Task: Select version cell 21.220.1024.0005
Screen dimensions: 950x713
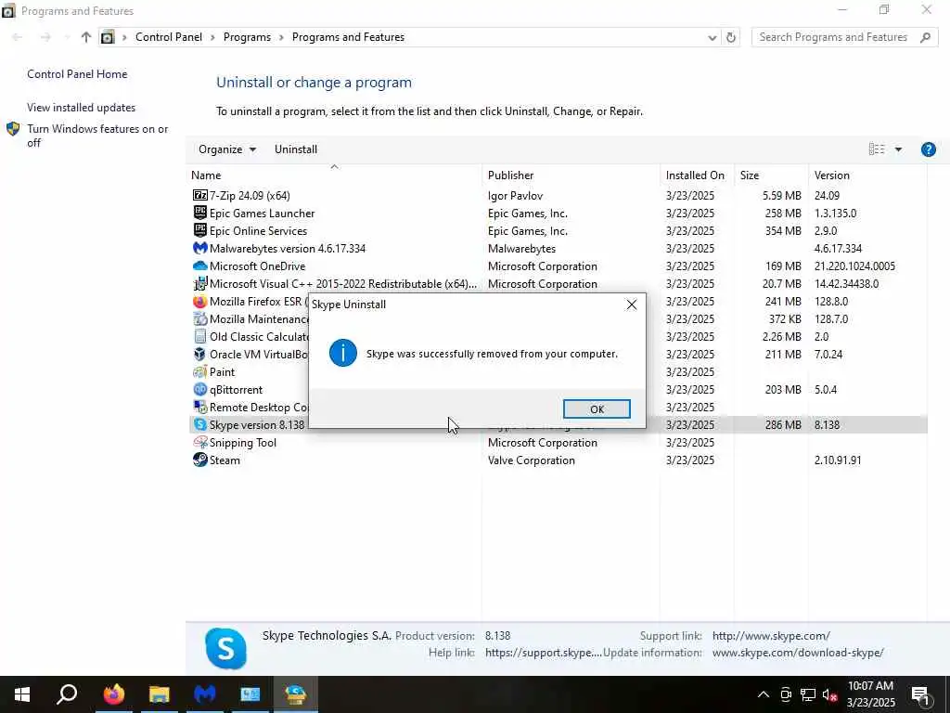Action: [854, 266]
